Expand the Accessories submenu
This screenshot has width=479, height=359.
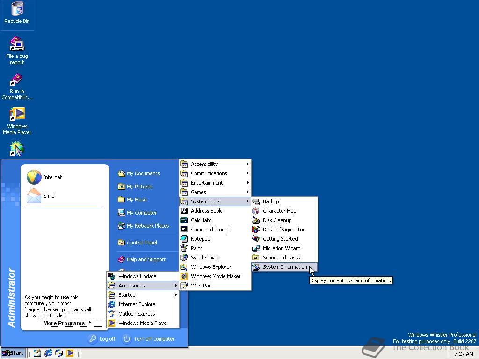pos(143,286)
